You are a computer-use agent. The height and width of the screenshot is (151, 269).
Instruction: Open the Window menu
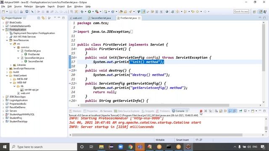tap(79, 7)
